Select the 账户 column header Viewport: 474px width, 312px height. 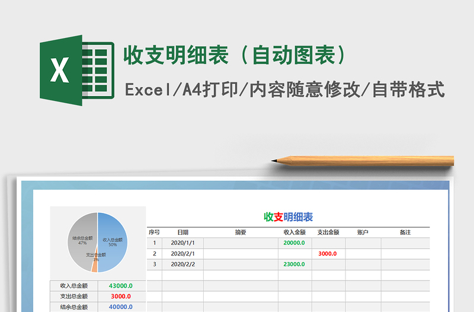coord(363,233)
